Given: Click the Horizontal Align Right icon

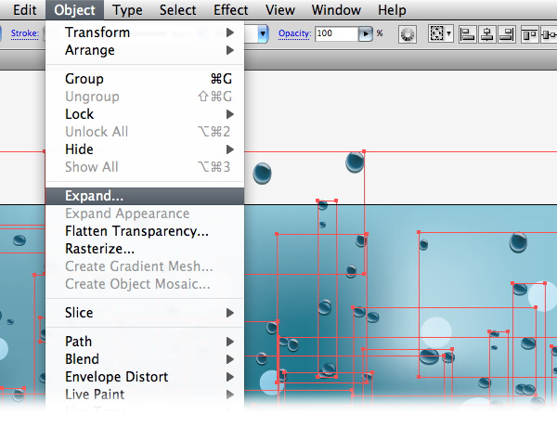Looking at the screenshot, I should pyautogui.click(x=505, y=33).
